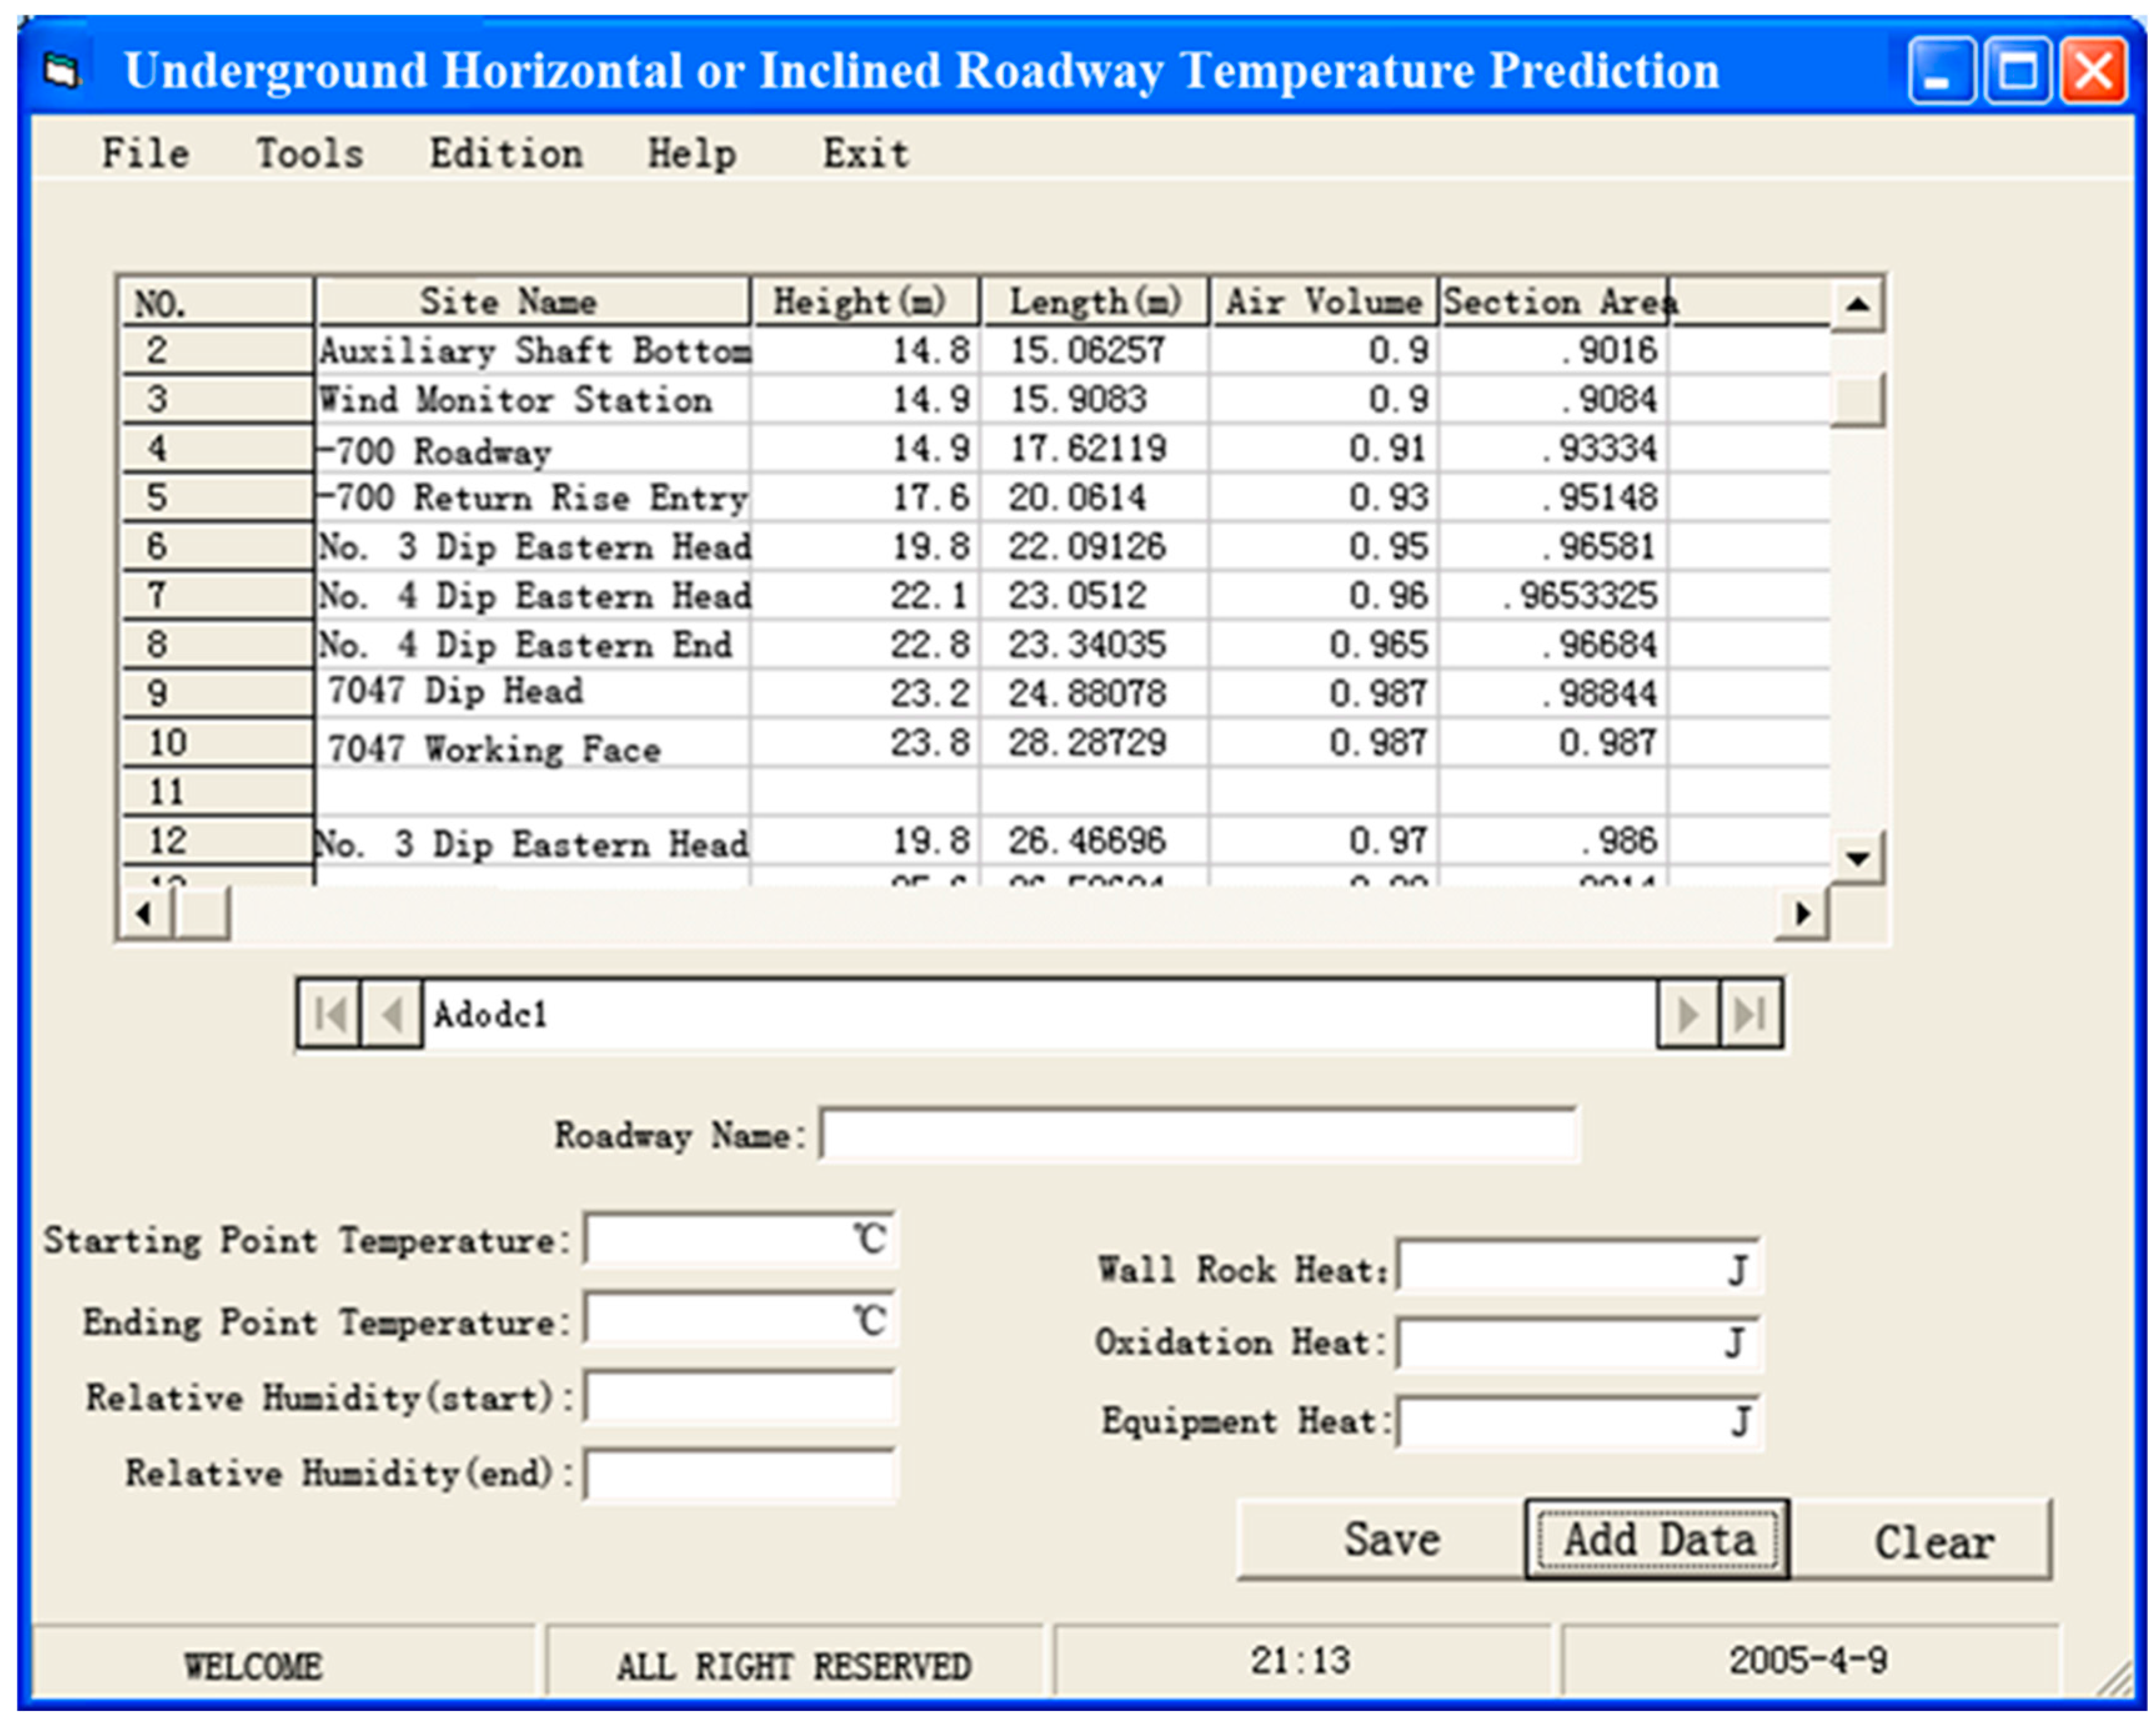Open the Edition menu
The width and height of the screenshot is (2156, 1722).
click(506, 154)
